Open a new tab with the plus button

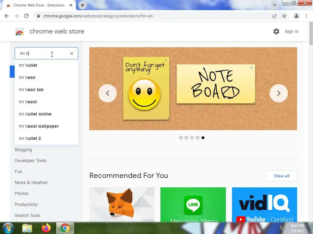tap(83, 5)
